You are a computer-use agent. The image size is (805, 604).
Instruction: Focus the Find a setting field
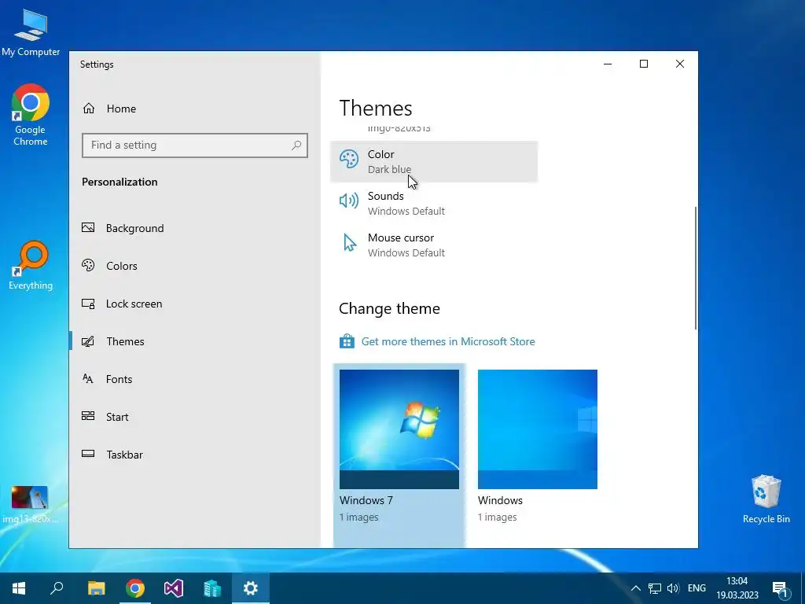pyautogui.click(x=195, y=145)
